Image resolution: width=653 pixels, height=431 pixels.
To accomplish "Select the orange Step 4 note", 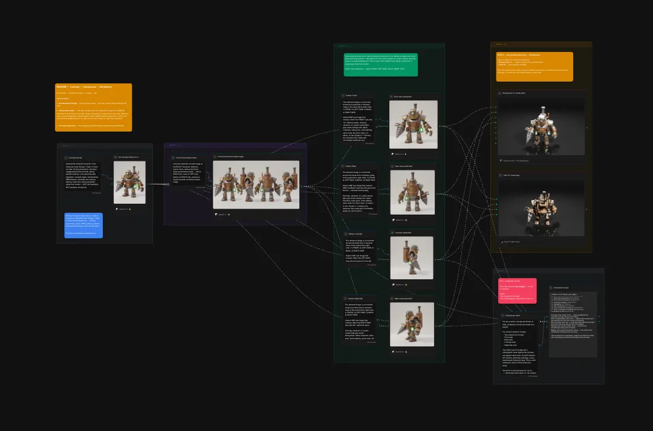I will pos(534,66).
